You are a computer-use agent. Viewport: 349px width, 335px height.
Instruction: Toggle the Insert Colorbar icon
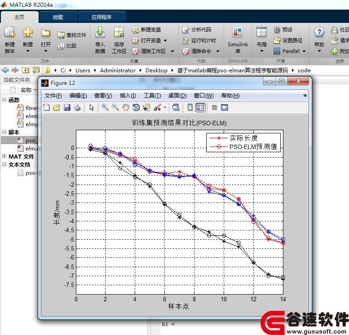(x=190, y=107)
